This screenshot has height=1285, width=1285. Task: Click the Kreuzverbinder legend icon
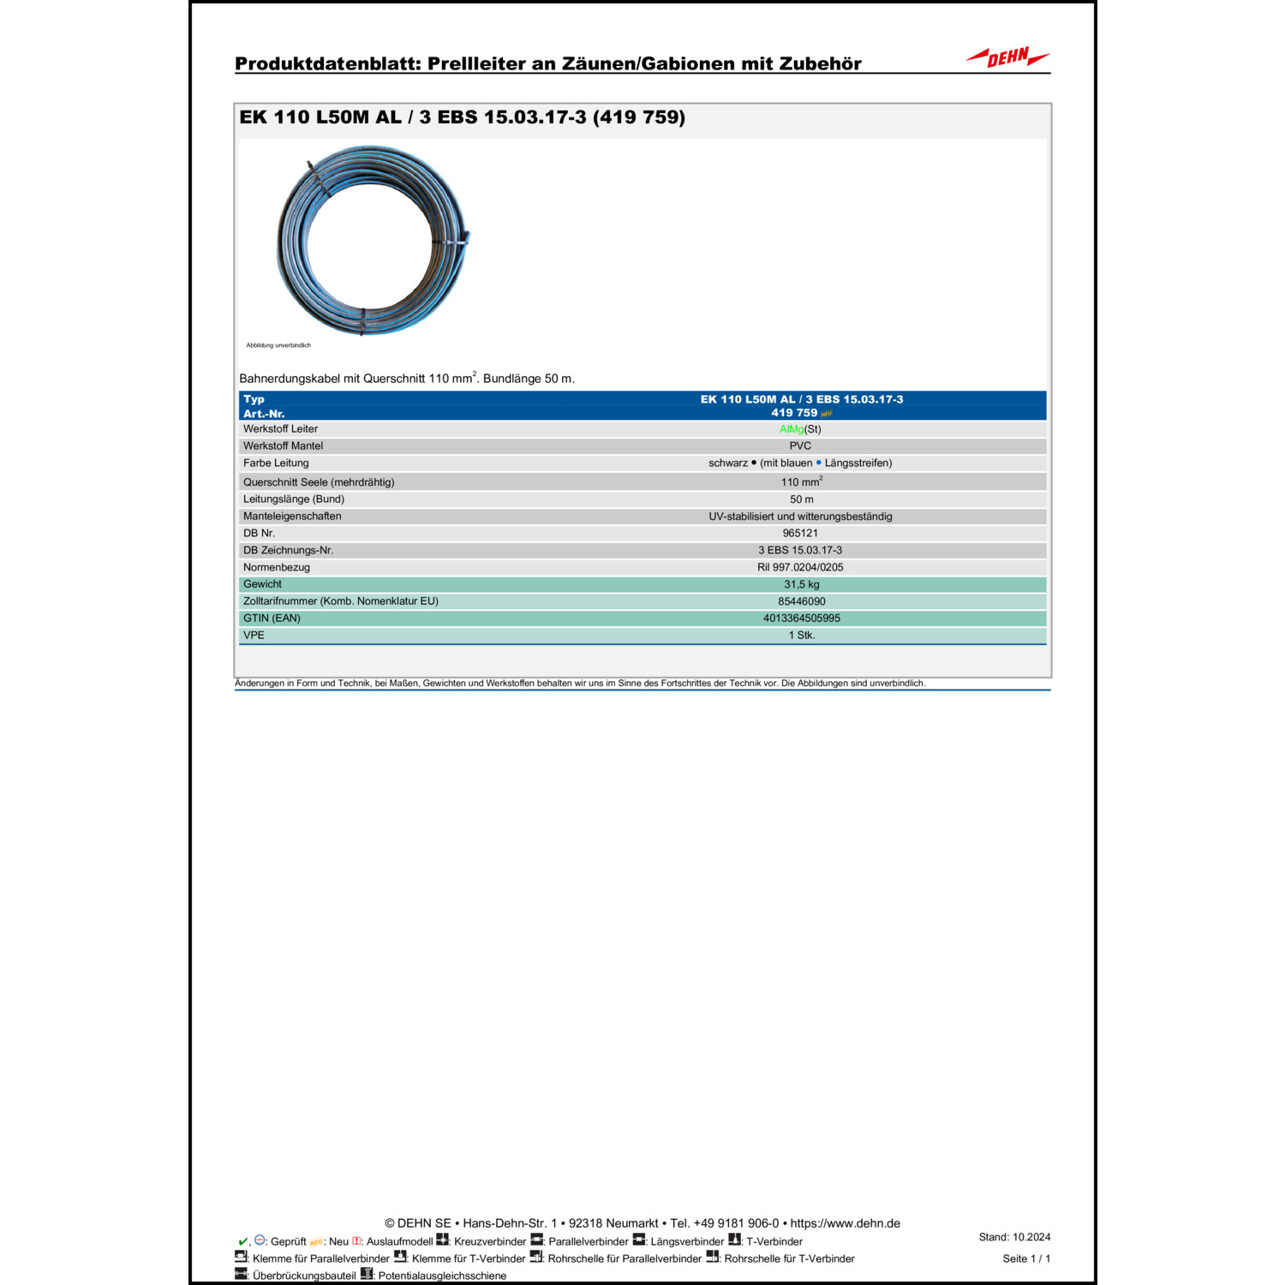pyautogui.click(x=442, y=1239)
